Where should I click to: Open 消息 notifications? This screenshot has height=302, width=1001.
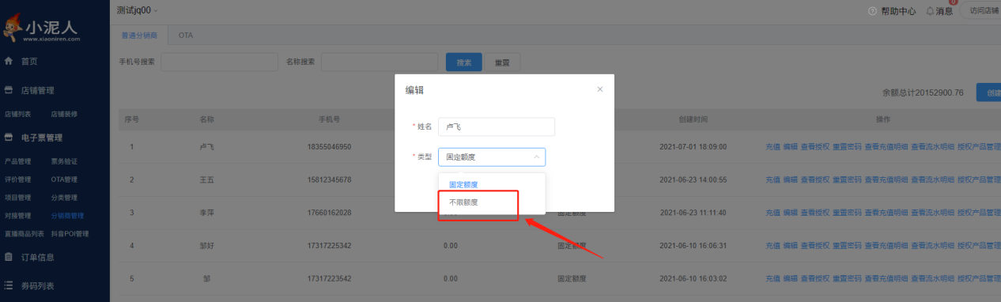pyautogui.click(x=944, y=11)
